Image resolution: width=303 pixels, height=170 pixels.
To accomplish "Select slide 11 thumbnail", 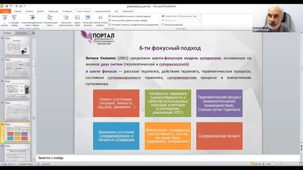I will [x=18, y=153].
